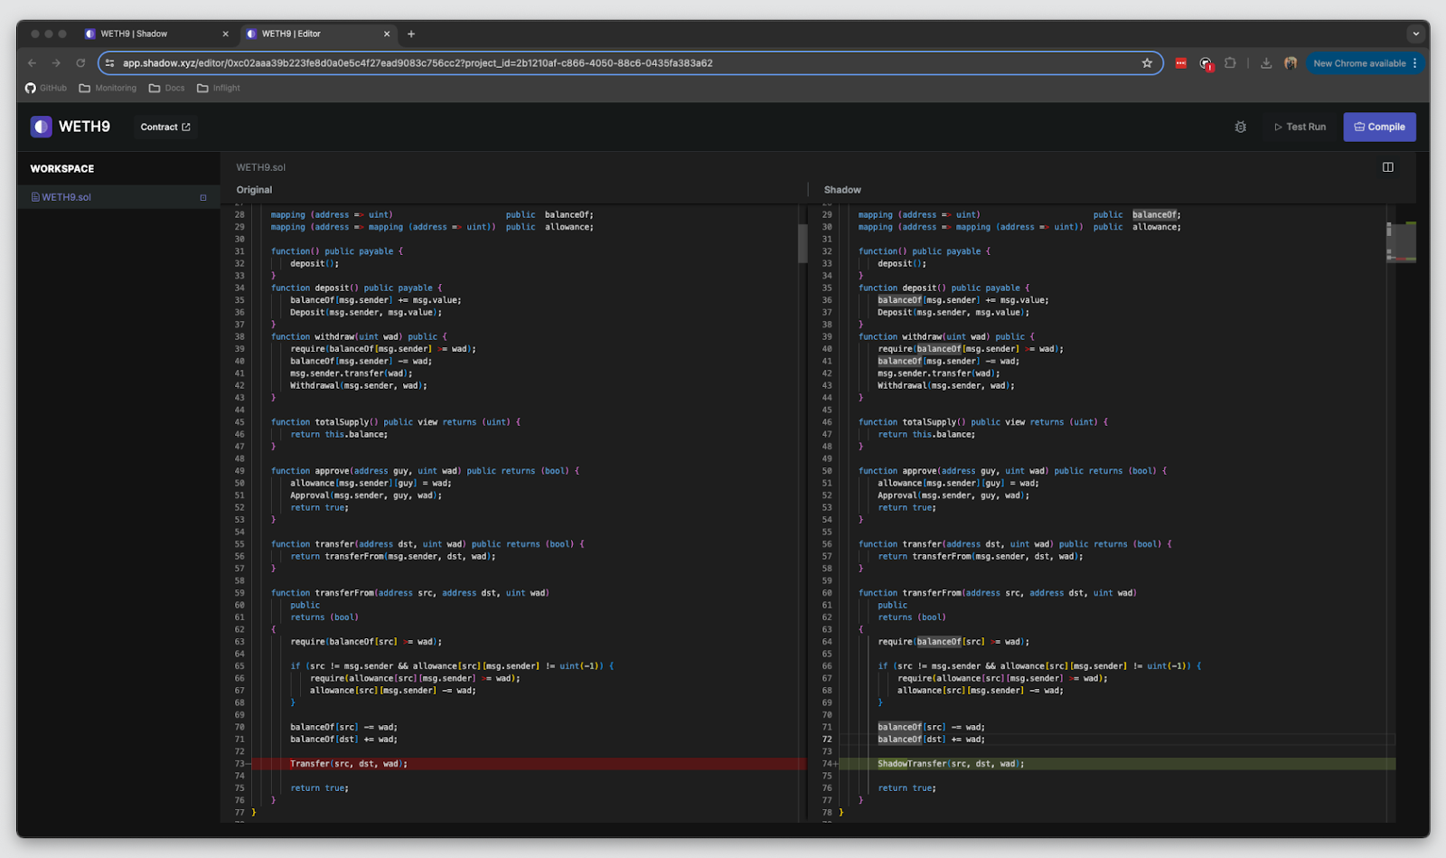1446x858 pixels.
Task: Bookmark this page with the star
Action: (x=1147, y=63)
